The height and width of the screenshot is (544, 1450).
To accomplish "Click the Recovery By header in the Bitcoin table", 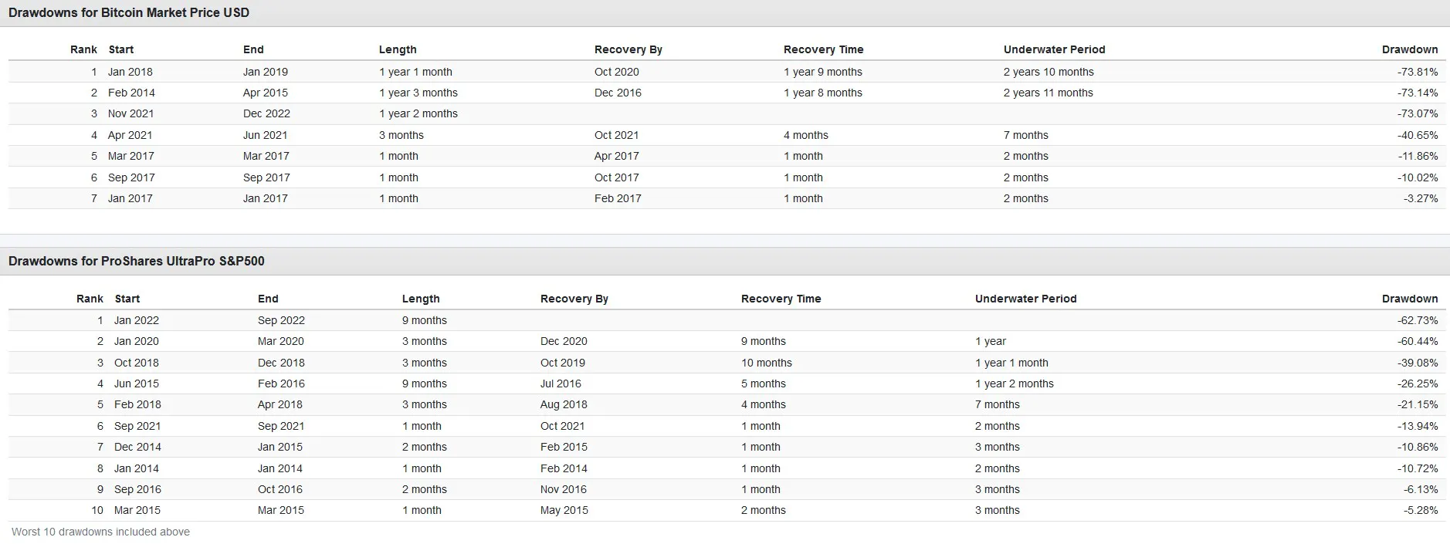I will [628, 49].
